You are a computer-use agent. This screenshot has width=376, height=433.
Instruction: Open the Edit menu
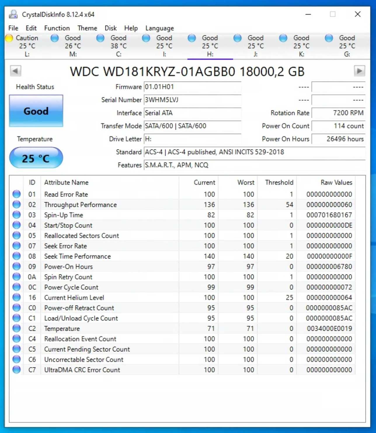point(31,28)
